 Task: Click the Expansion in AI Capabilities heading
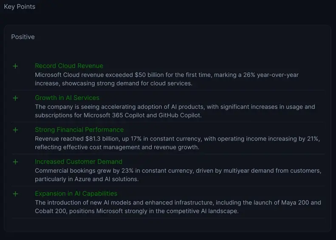[76, 193]
